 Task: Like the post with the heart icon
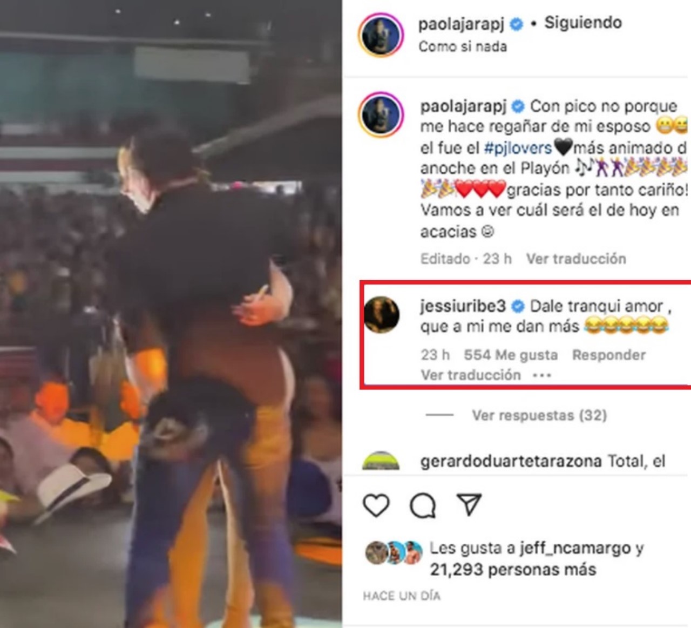376,505
